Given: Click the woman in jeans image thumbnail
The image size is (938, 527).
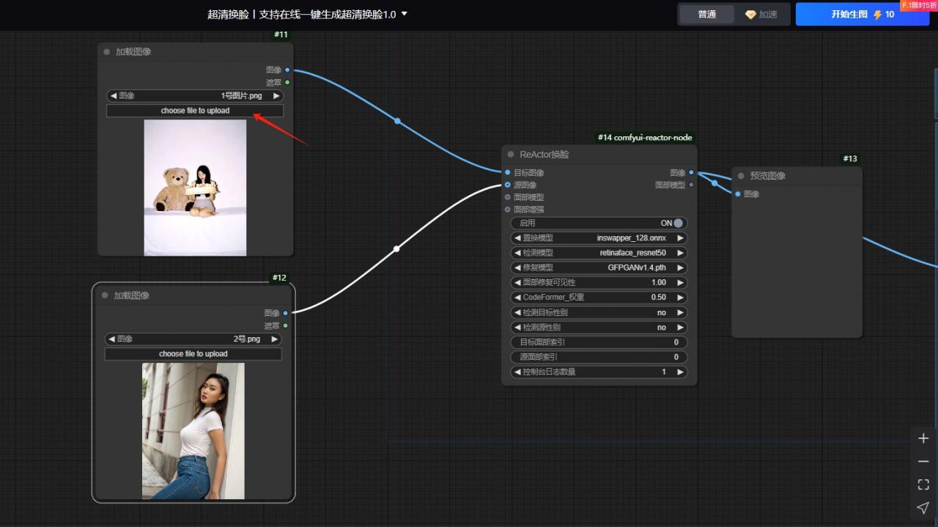Looking at the screenshot, I should 193,431.
